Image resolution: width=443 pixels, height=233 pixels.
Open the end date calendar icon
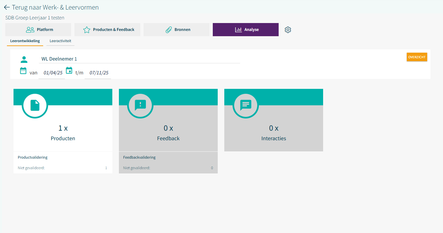[x=69, y=70]
